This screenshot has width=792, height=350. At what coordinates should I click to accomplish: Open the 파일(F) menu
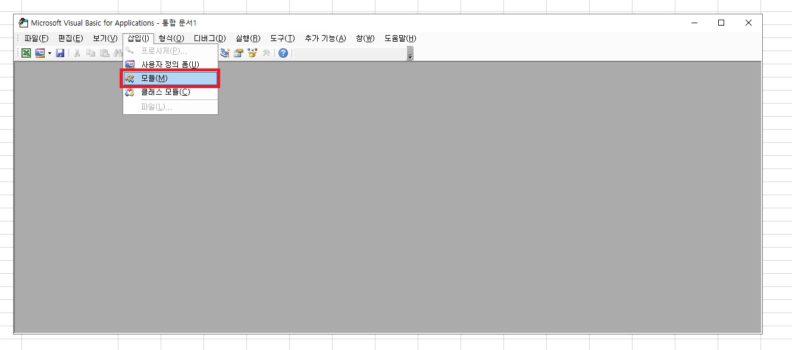click(x=36, y=38)
